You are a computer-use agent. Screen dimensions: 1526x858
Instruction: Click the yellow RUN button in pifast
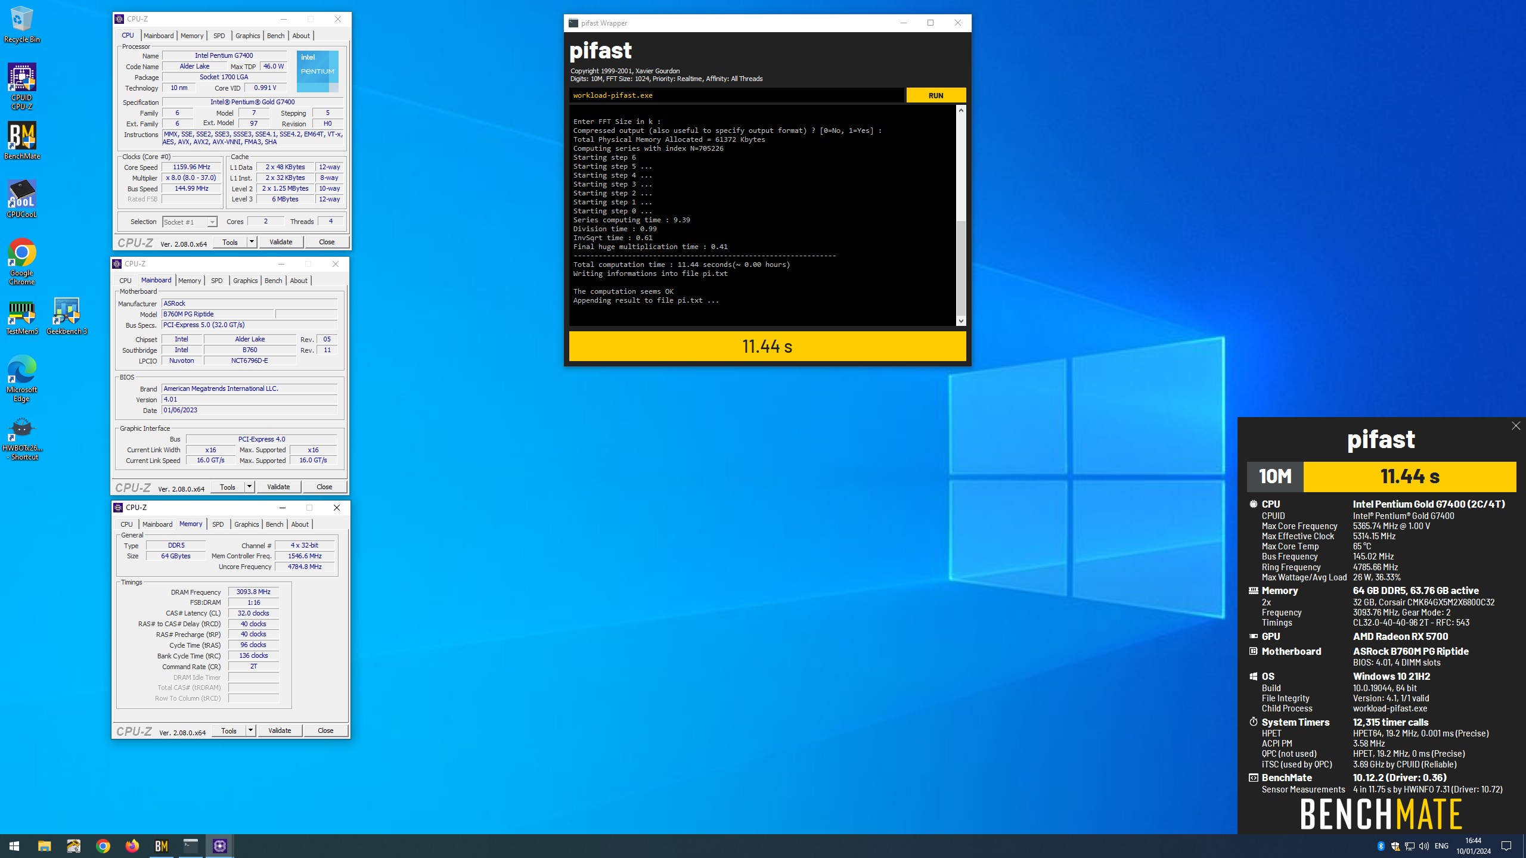tap(936, 95)
